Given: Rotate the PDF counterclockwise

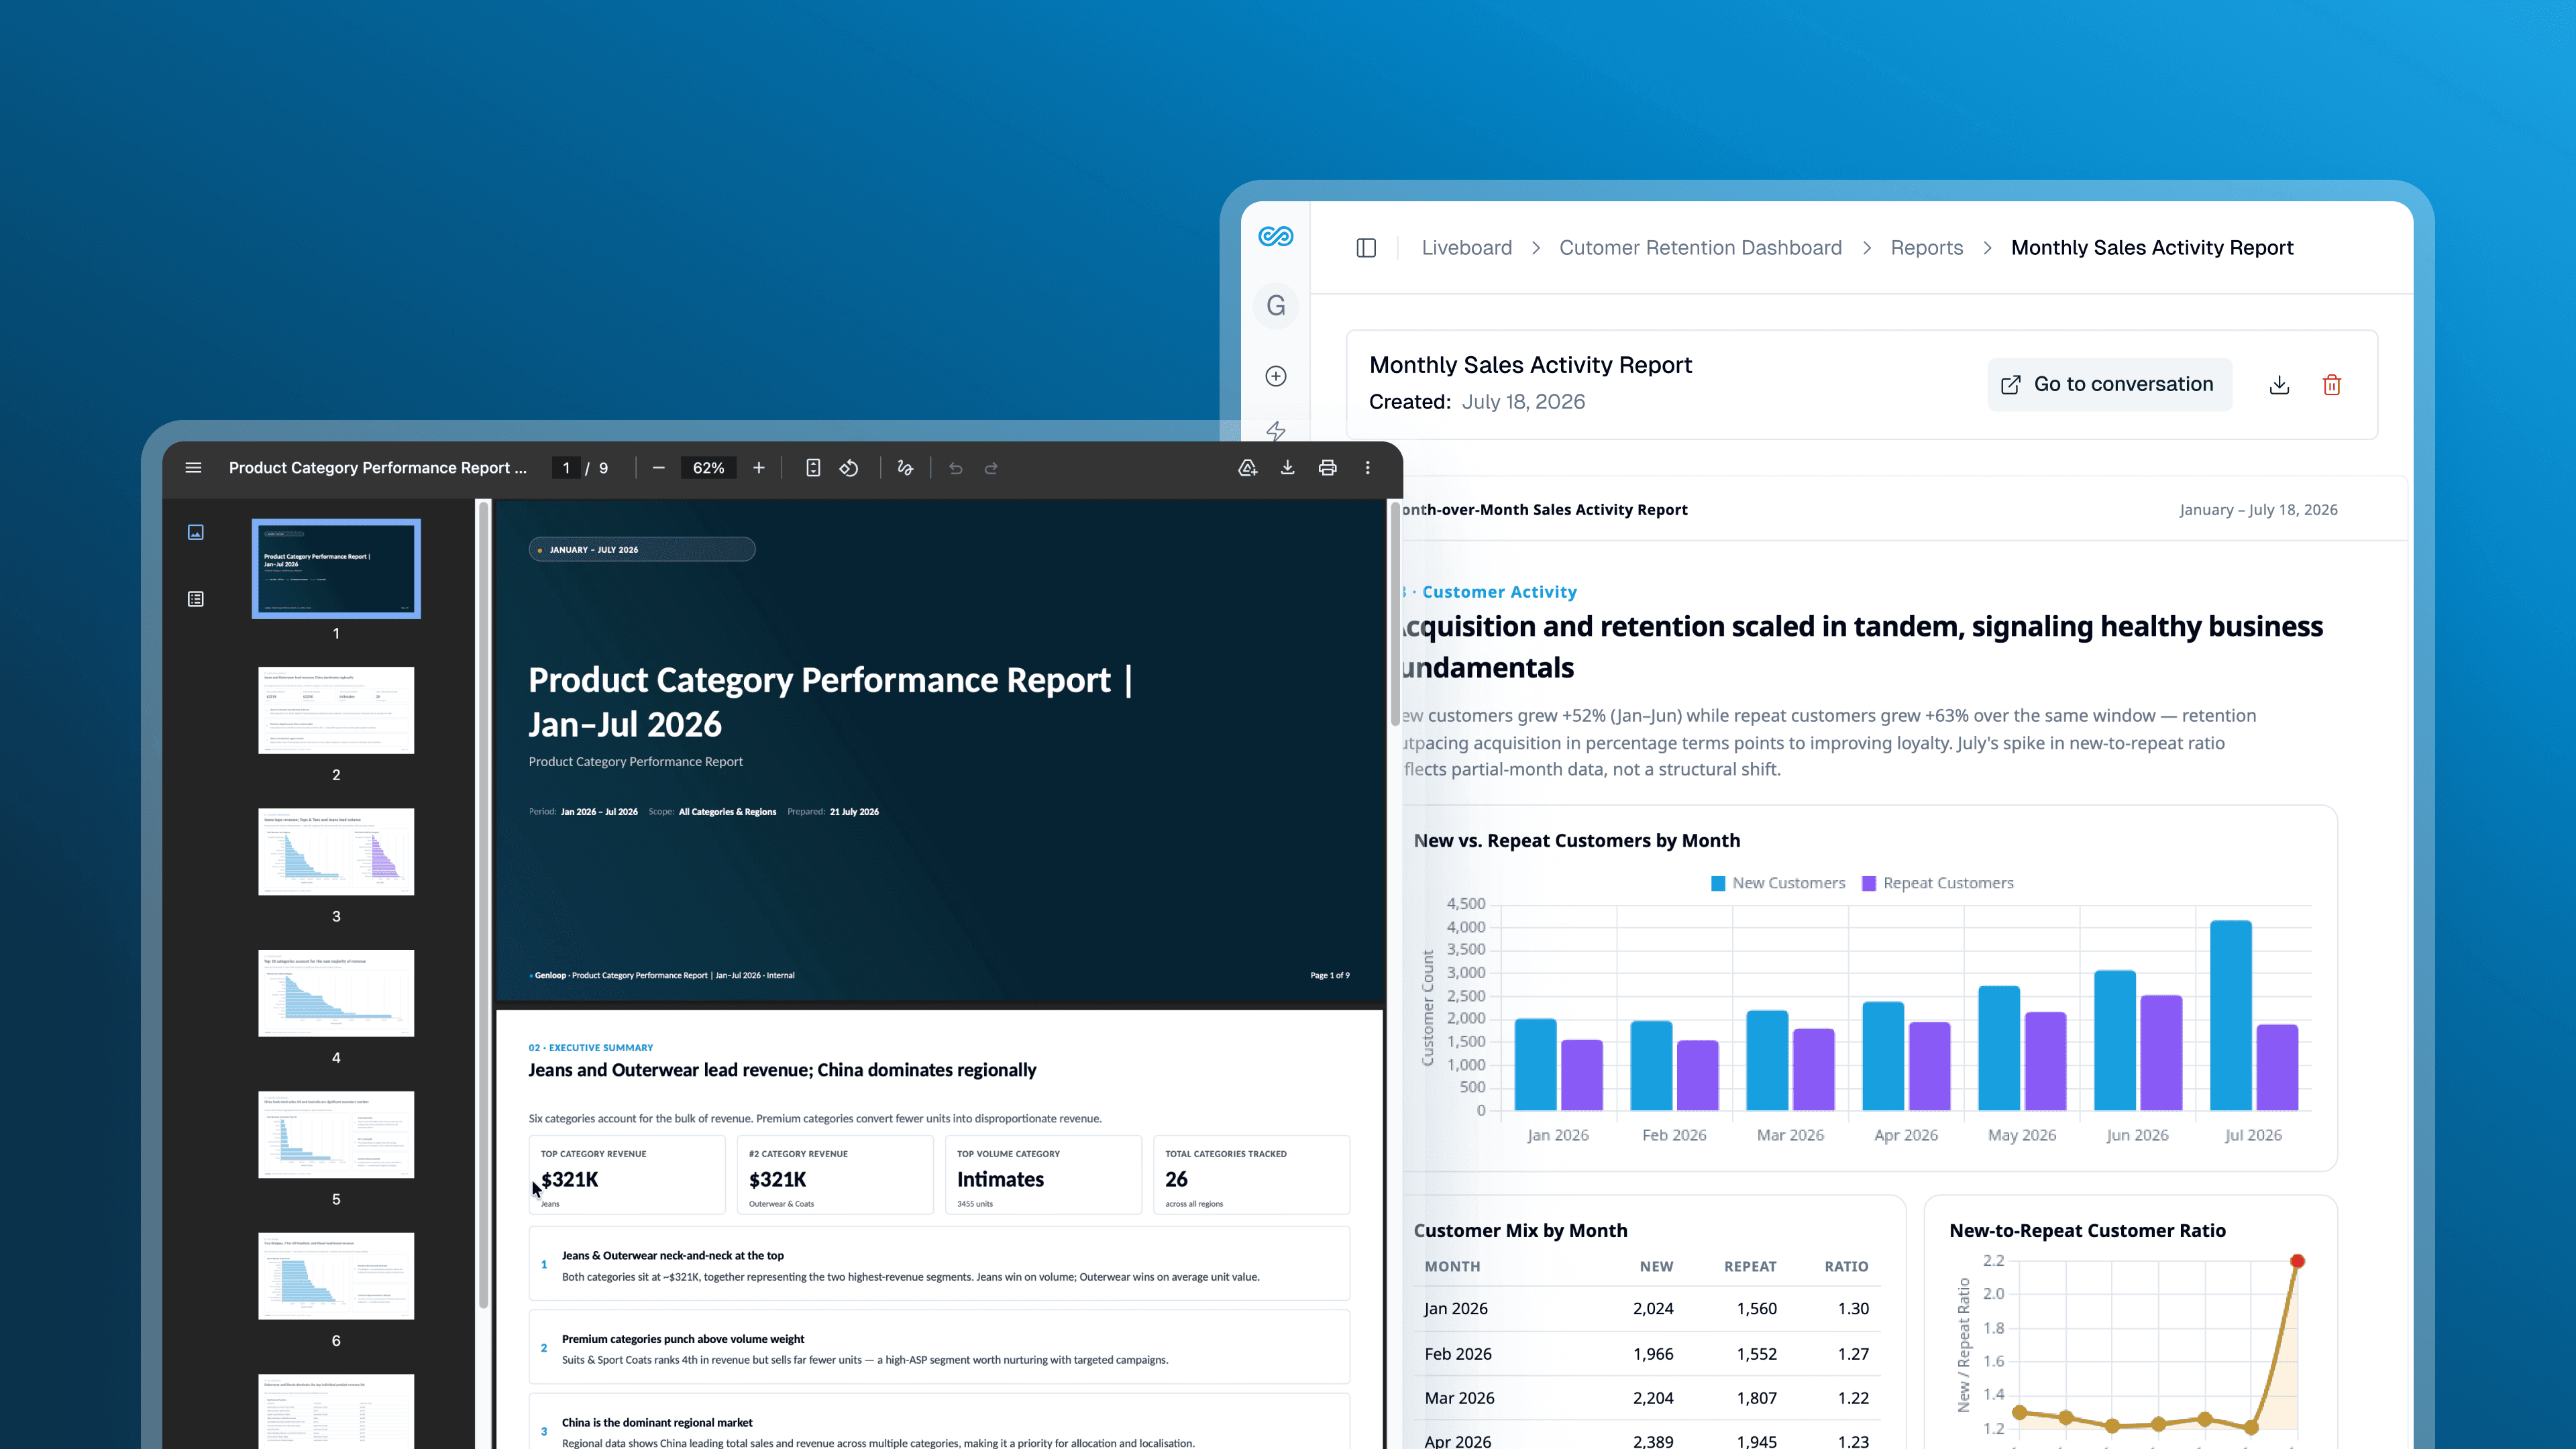Looking at the screenshot, I should 849,468.
